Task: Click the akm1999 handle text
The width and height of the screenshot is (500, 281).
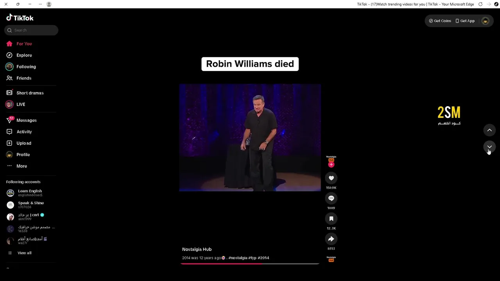Action: click(x=25, y=219)
